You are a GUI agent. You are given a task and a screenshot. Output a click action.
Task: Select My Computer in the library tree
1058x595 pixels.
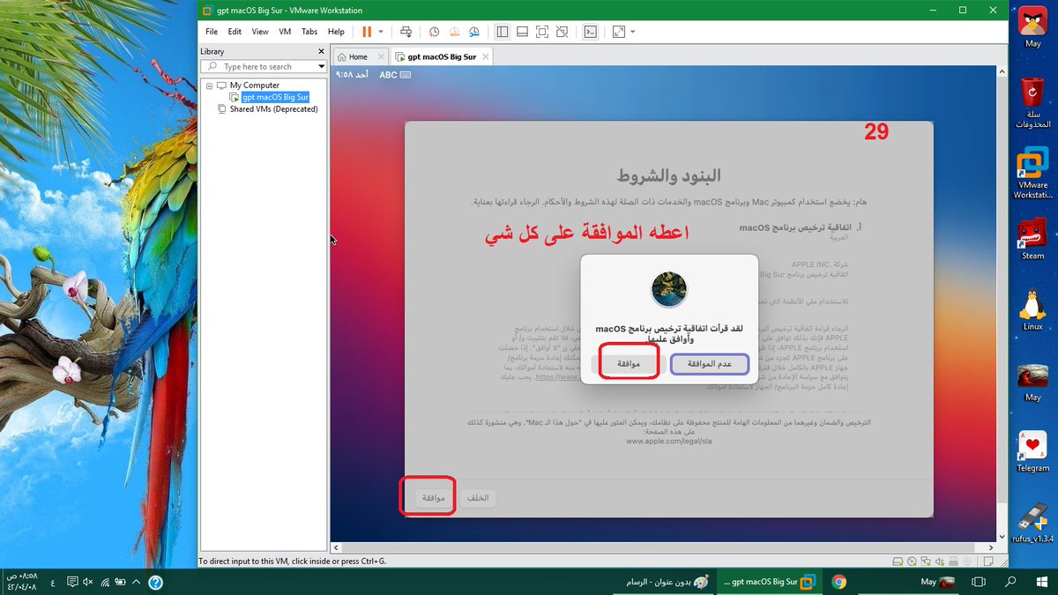(x=254, y=86)
